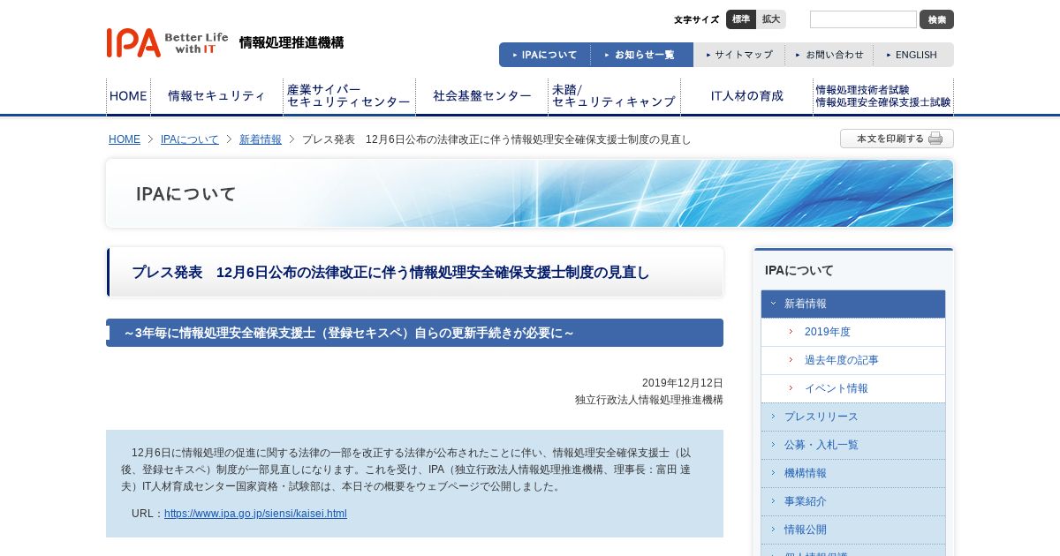Click the IPAについて banner heading
The width and height of the screenshot is (1060, 556).
(x=186, y=193)
